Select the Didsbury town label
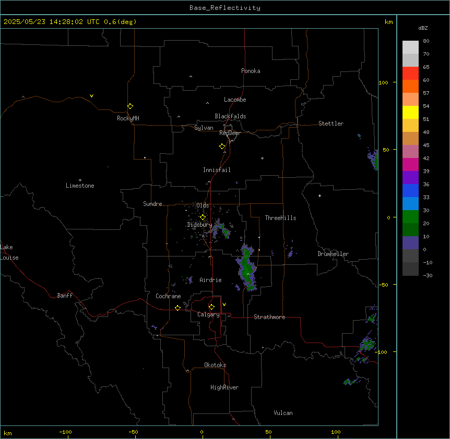Image resolution: width=450 pixels, height=439 pixels. pyautogui.click(x=199, y=225)
